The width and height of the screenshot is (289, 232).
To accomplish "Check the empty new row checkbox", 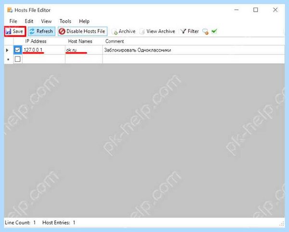I will coord(18,59).
